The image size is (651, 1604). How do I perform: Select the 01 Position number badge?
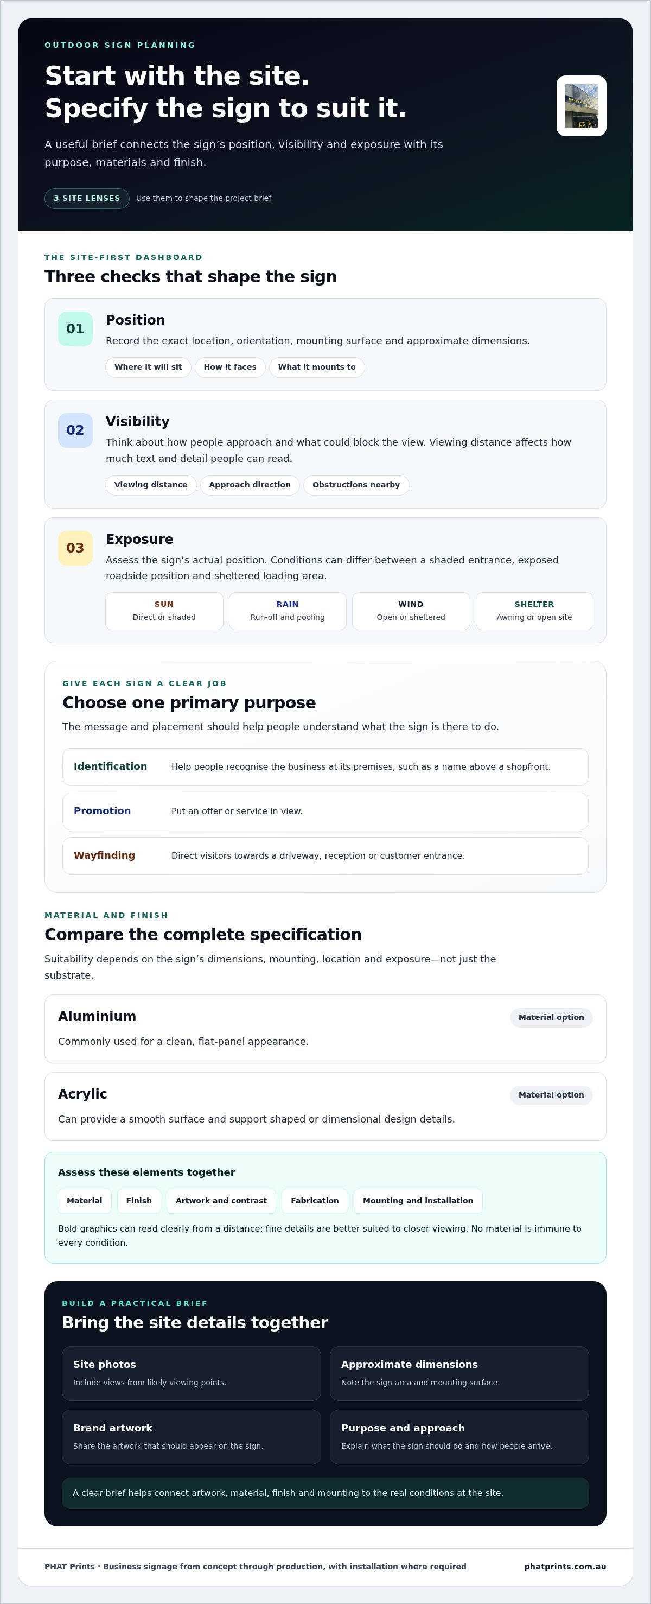point(75,329)
